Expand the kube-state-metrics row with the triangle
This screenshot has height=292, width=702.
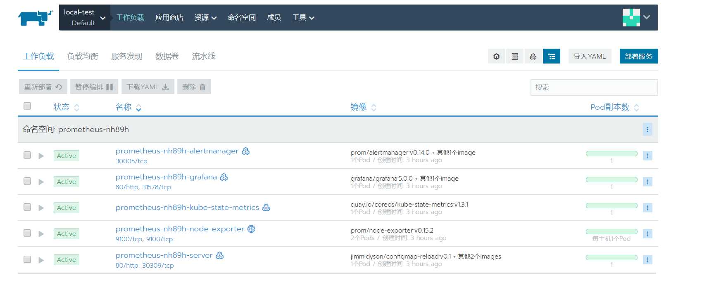coord(41,208)
